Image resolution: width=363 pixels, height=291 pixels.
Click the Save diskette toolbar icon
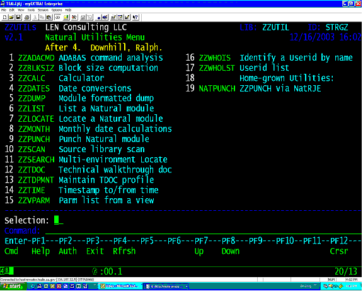click(x=18, y=17)
